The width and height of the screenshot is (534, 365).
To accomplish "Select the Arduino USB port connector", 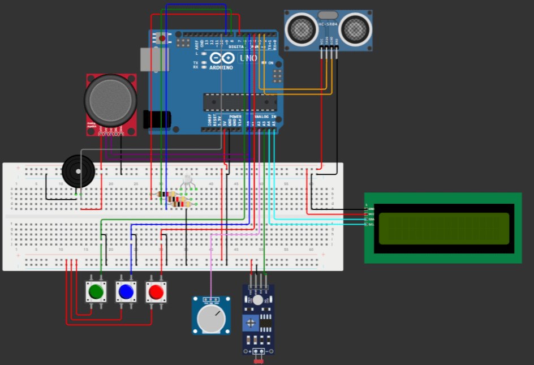I will point(154,59).
